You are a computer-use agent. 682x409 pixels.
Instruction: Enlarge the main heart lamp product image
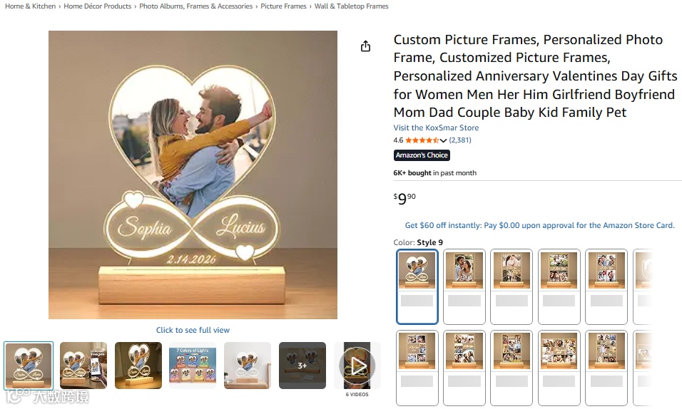click(x=193, y=175)
